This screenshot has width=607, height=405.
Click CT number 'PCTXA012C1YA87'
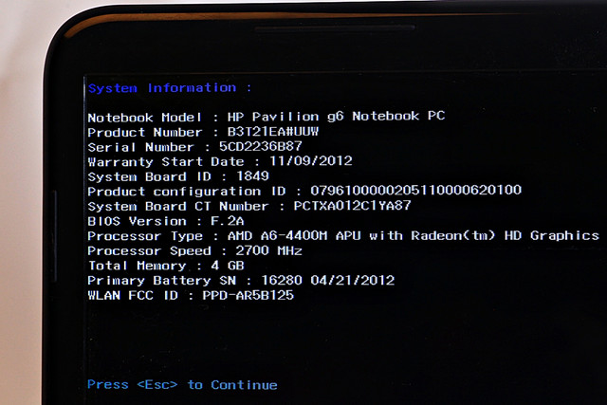click(352, 205)
